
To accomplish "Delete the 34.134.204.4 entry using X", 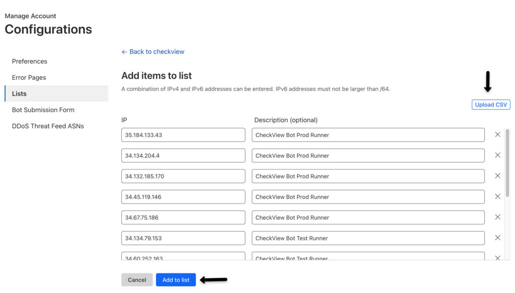I will [x=497, y=155].
